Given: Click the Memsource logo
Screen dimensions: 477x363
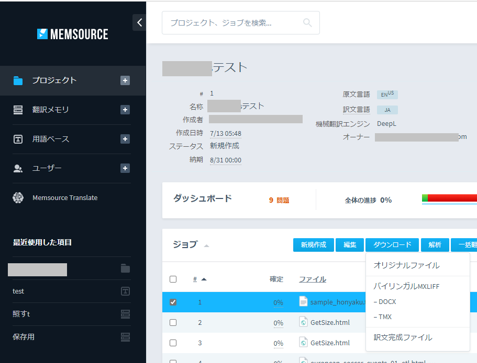Looking at the screenshot, I should coord(72,34).
